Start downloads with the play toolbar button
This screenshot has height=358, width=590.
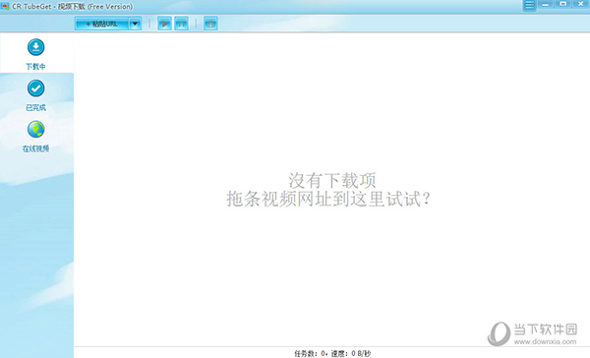[164, 24]
